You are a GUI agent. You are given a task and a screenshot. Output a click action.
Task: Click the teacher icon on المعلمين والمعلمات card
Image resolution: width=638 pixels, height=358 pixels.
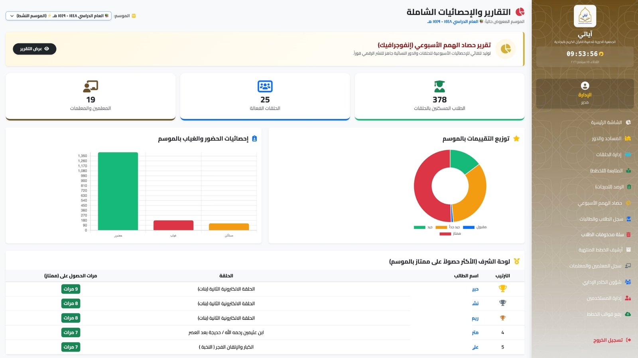[91, 86]
